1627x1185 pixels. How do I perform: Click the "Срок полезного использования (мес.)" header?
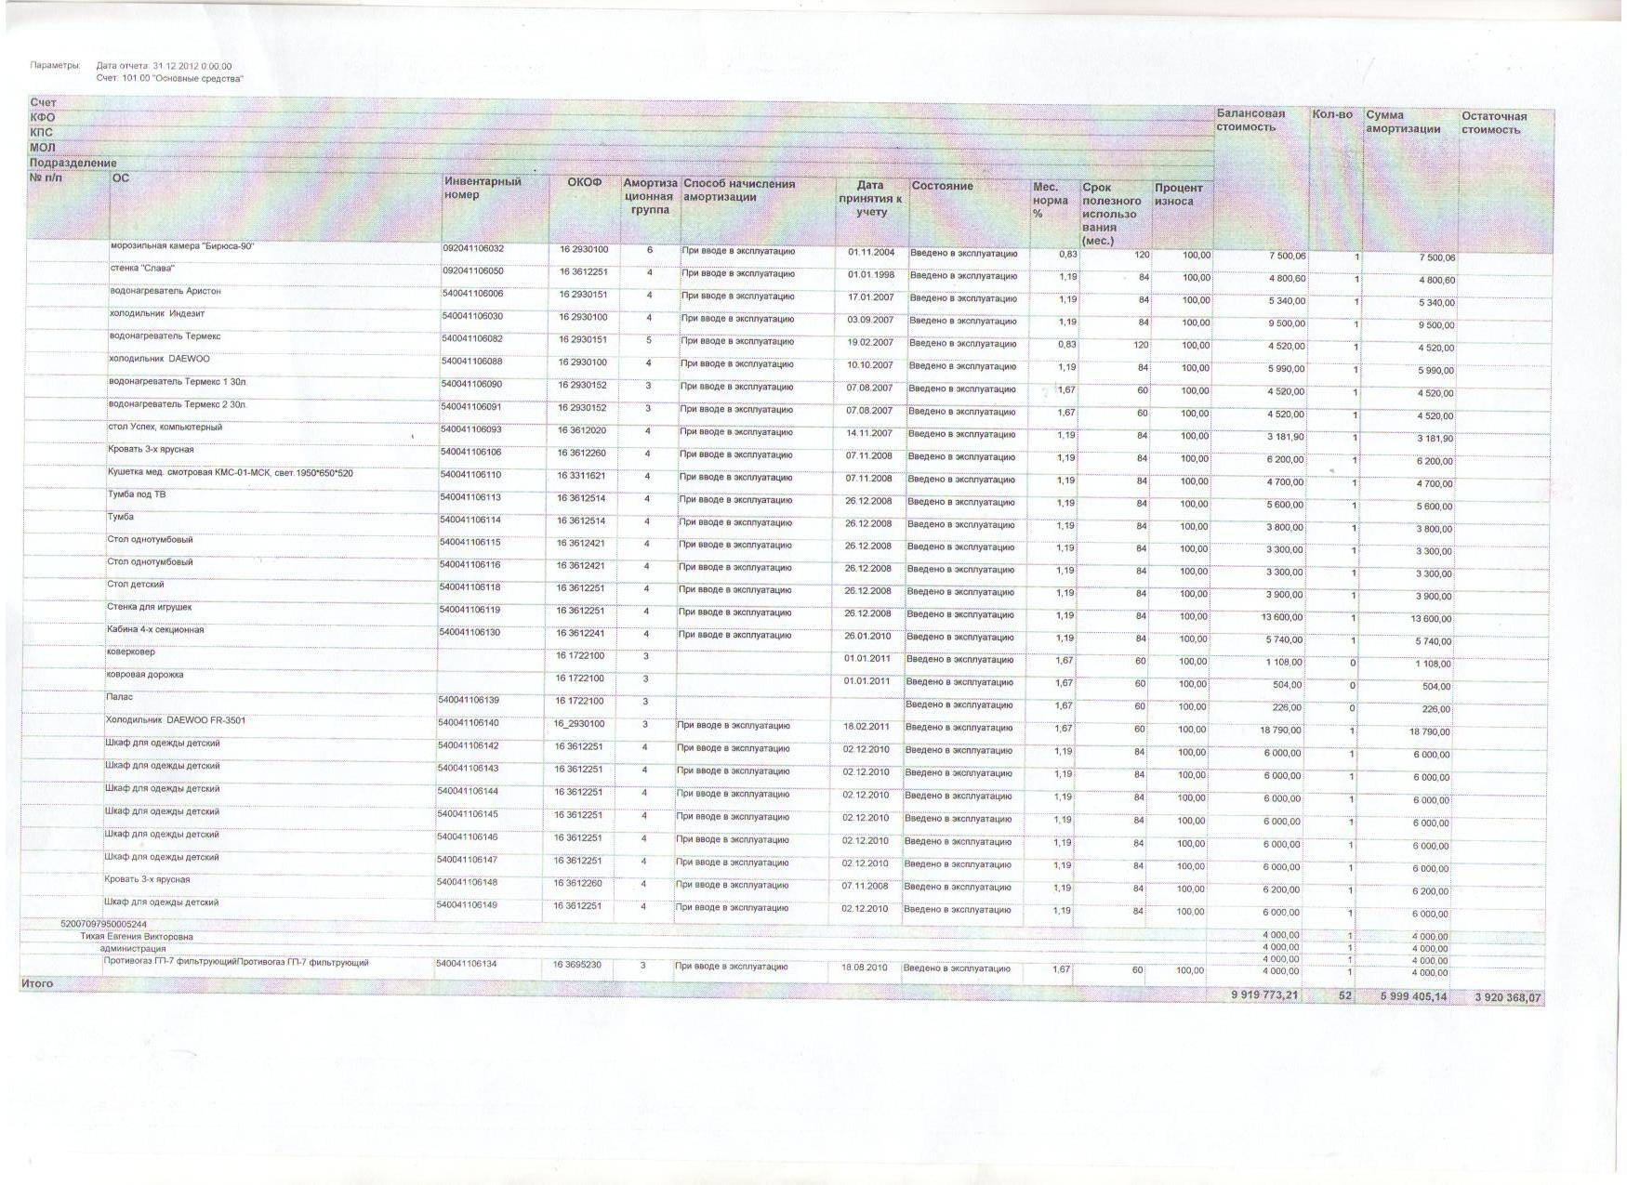(x=1112, y=214)
